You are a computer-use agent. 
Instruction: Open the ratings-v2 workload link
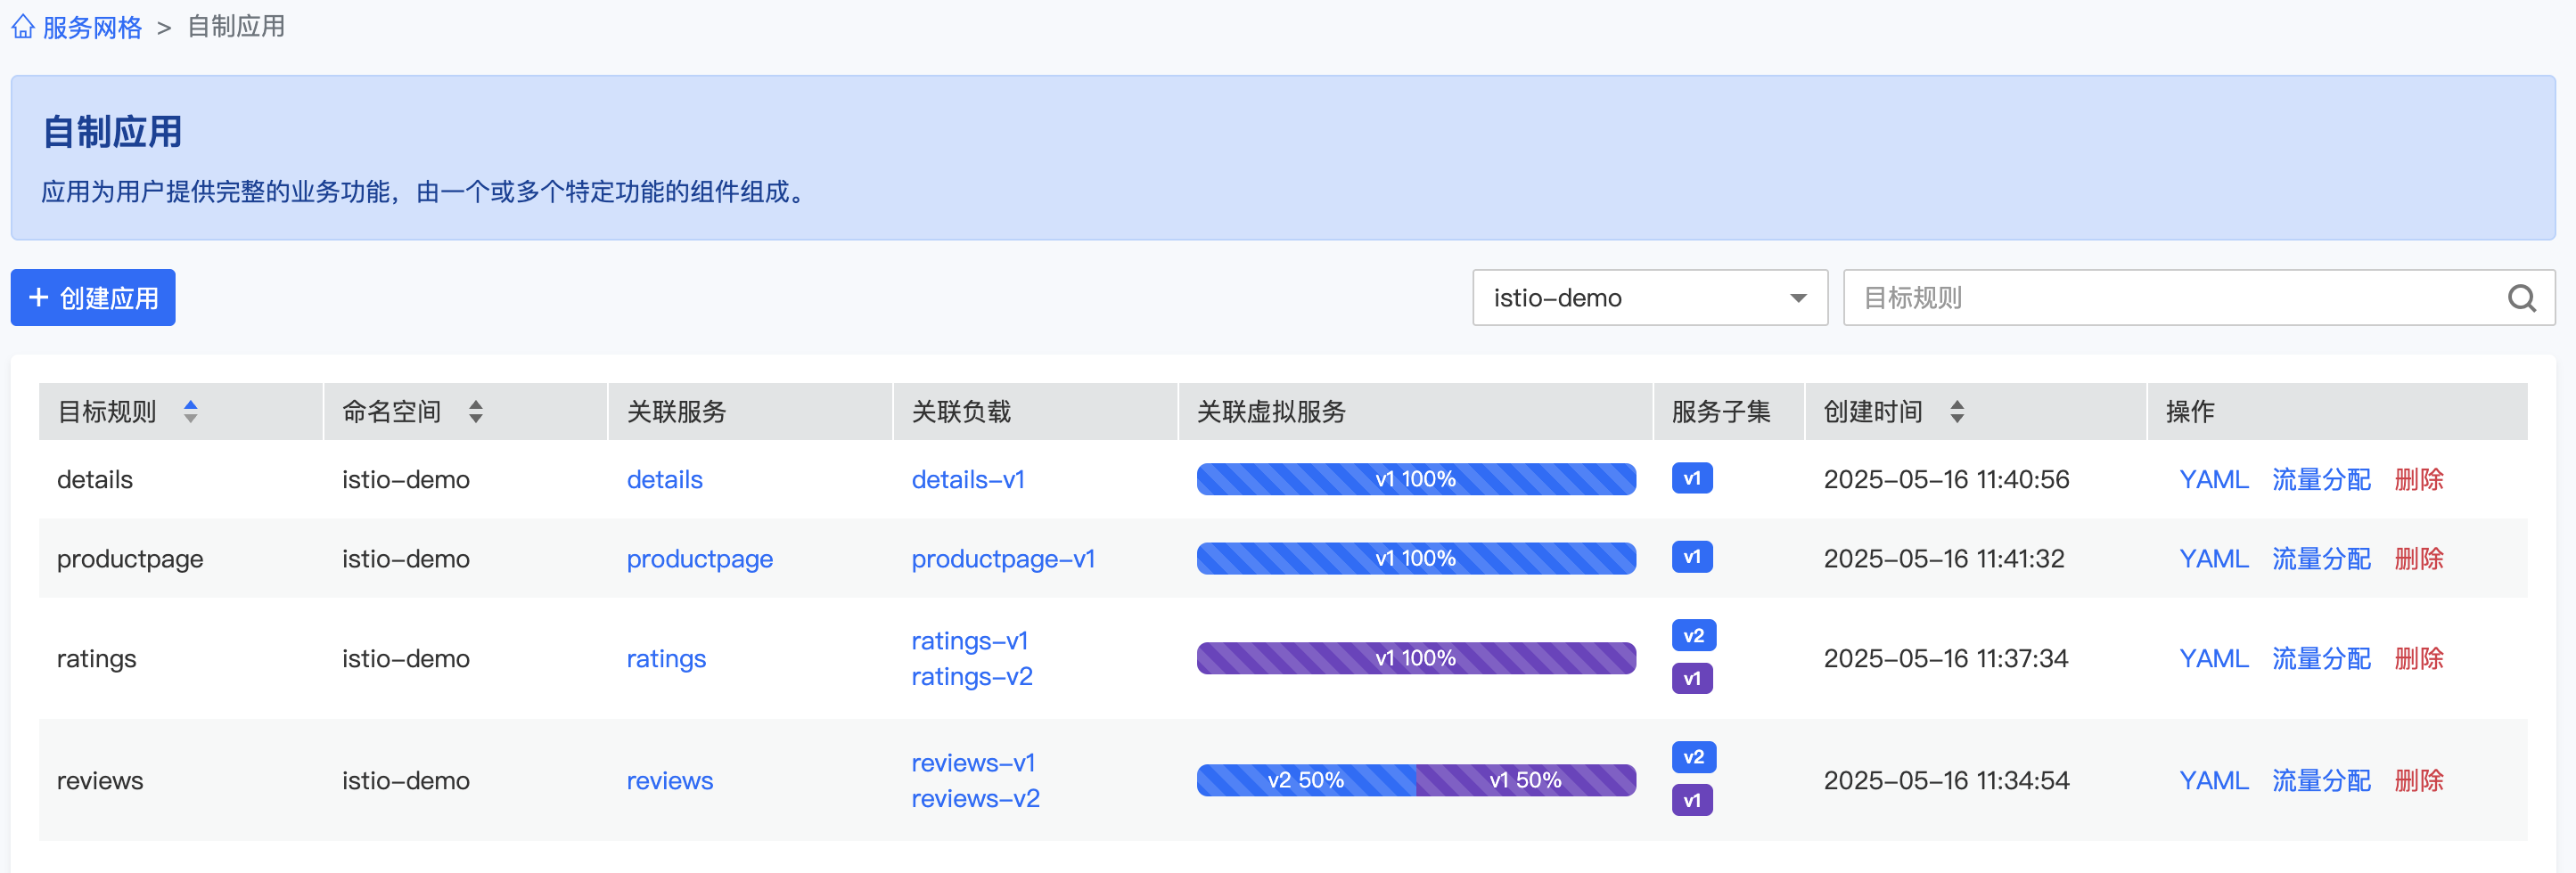(972, 677)
